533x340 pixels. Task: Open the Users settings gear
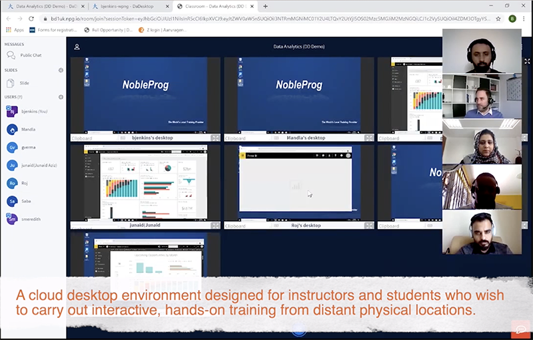(61, 97)
